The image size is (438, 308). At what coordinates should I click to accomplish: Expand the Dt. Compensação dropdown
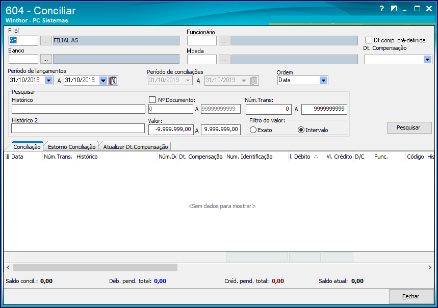point(427,60)
